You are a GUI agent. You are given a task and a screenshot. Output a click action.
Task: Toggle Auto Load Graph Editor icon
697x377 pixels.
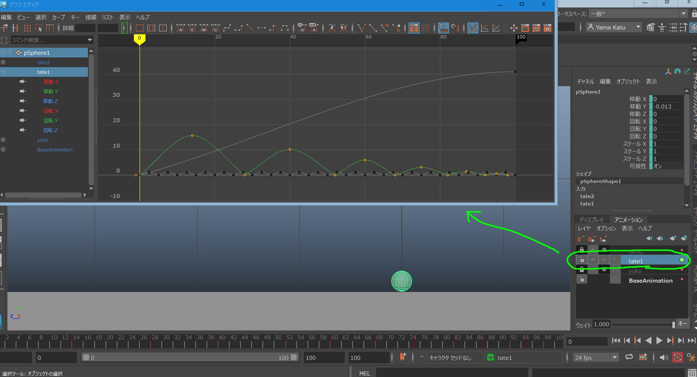point(414,28)
